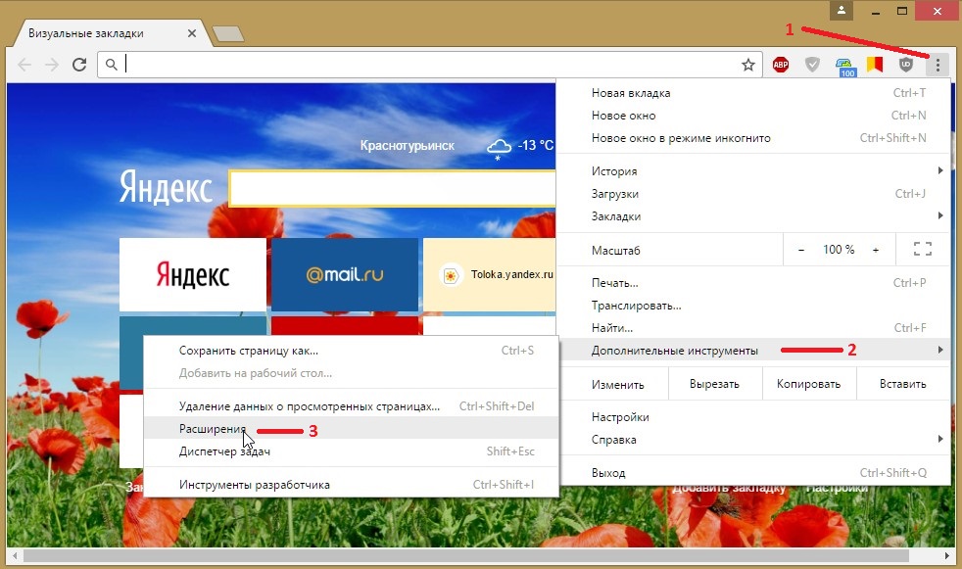This screenshot has width=962, height=569.
Task: Click the horizontal scrollbar thumb
Action: 465,555
